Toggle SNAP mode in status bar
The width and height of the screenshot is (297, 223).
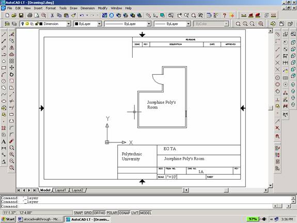pyautogui.click(x=78, y=213)
